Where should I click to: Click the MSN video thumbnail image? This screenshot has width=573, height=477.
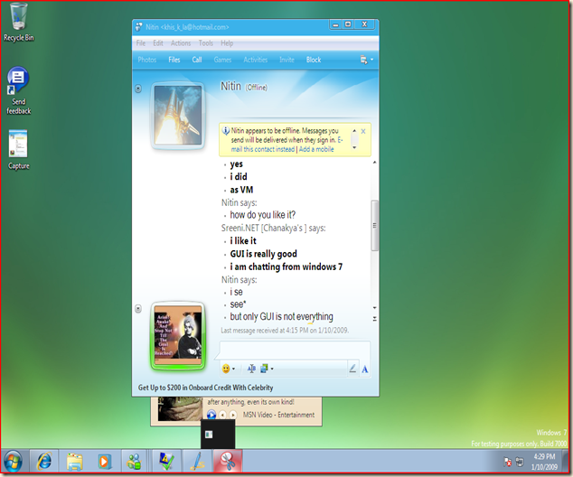click(x=180, y=409)
